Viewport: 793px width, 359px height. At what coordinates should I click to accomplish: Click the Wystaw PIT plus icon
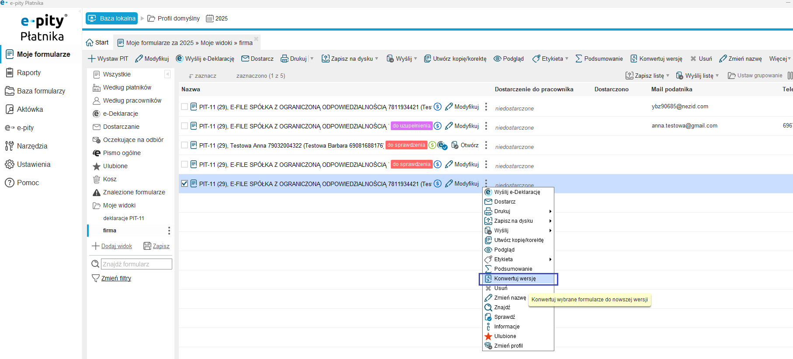pyautogui.click(x=91, y=59)
